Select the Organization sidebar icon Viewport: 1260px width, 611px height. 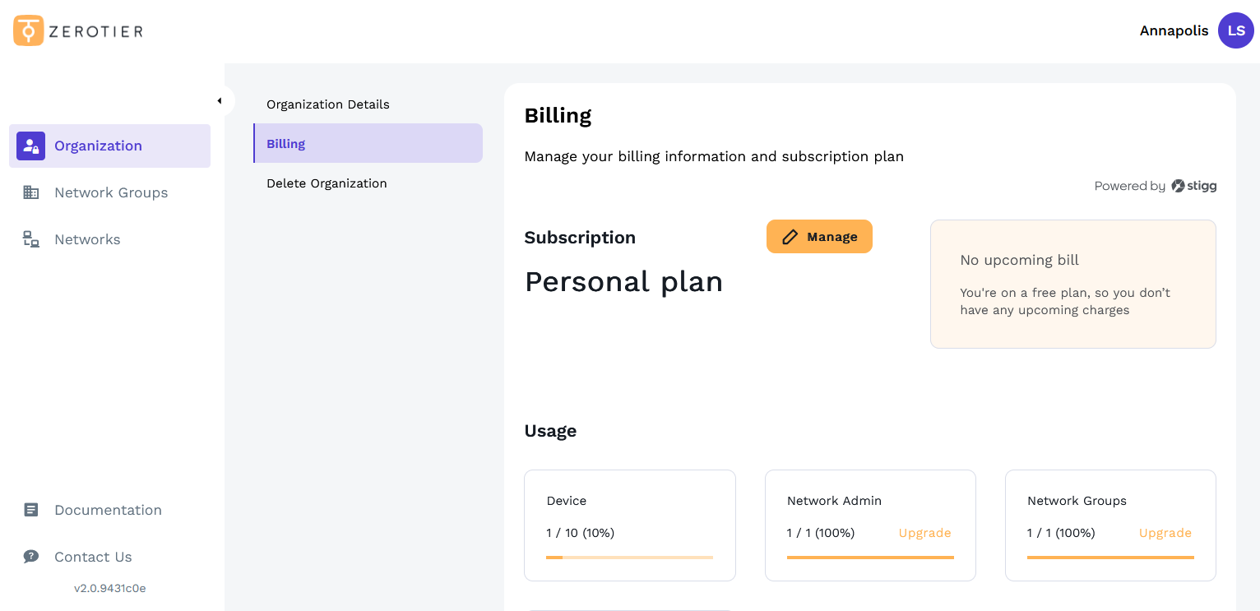[x=30, y=146]
